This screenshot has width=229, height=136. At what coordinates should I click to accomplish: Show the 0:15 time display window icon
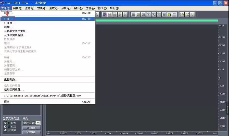click(159, 15)
